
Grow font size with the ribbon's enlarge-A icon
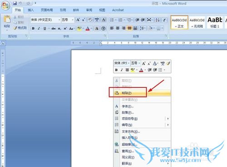pos(78,20)
